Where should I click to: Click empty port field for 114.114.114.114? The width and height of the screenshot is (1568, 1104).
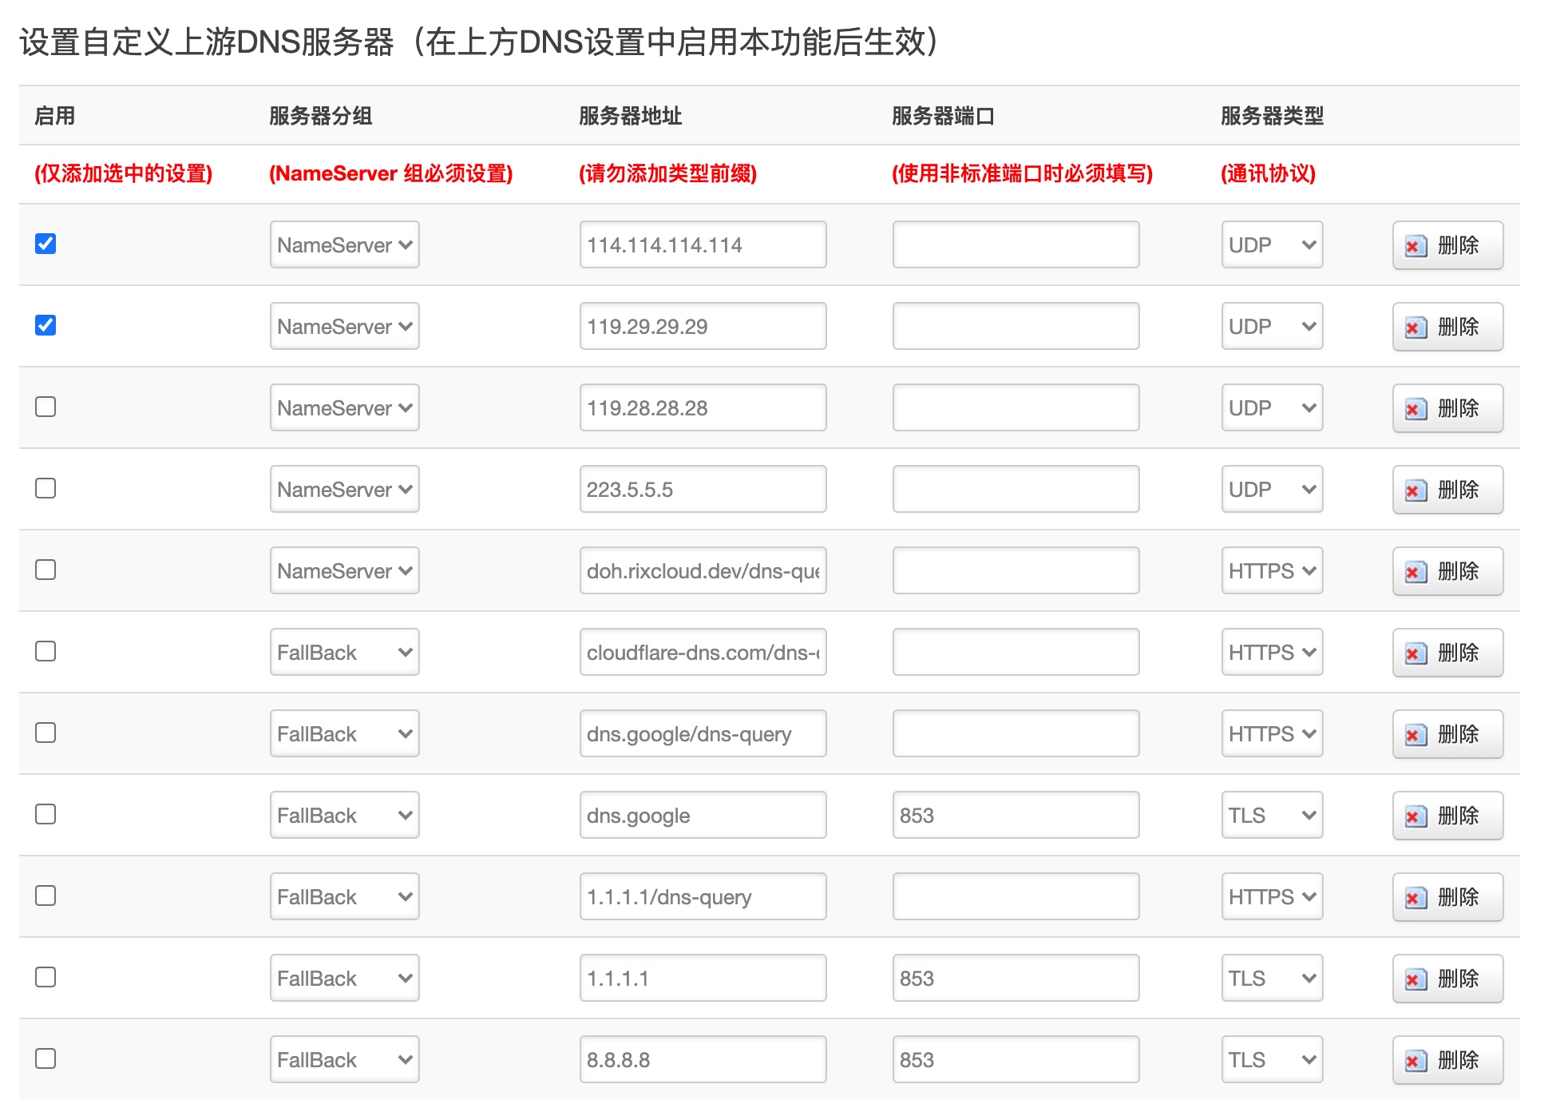click(x=1015, y=244)
